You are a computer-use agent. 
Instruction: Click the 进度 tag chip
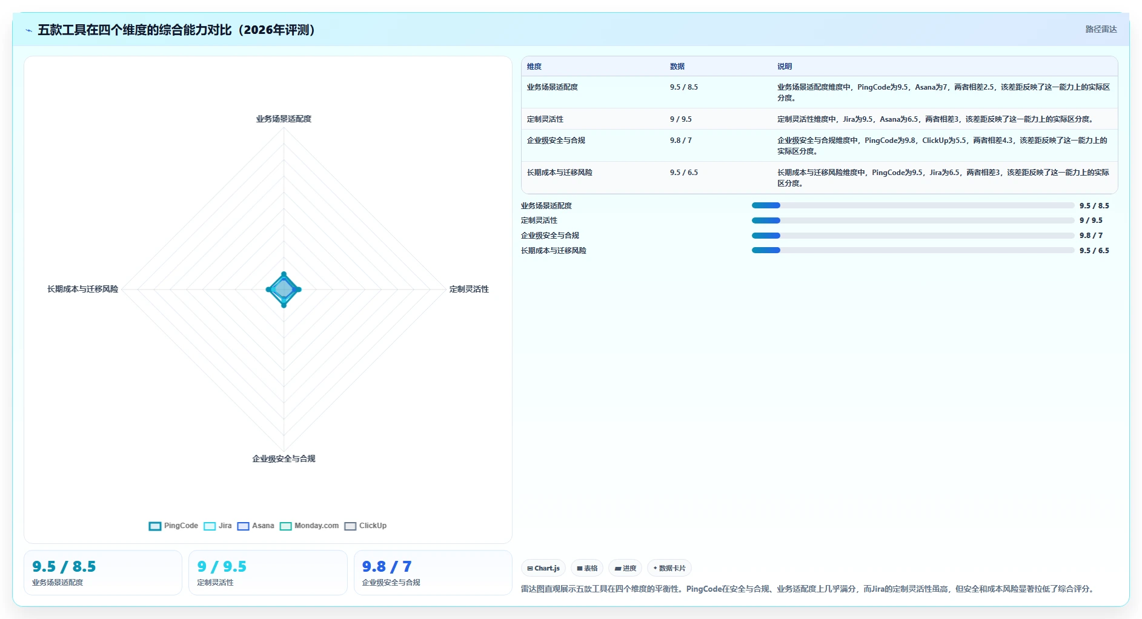pos(625,568)
